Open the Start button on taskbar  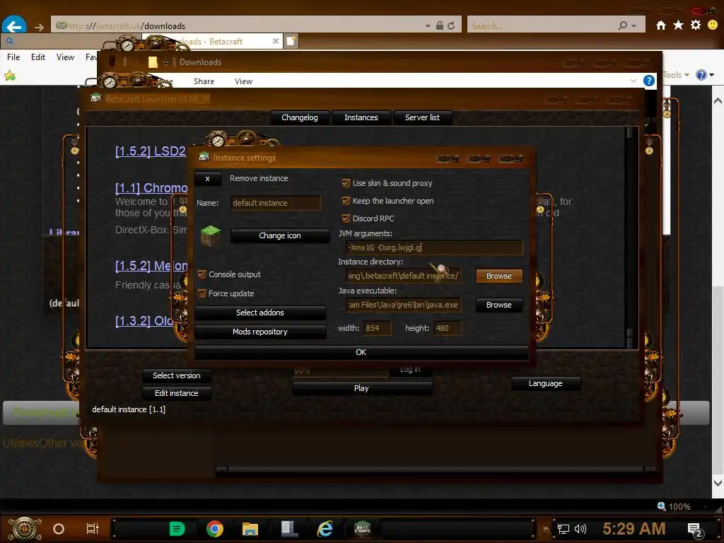[25, 529]
